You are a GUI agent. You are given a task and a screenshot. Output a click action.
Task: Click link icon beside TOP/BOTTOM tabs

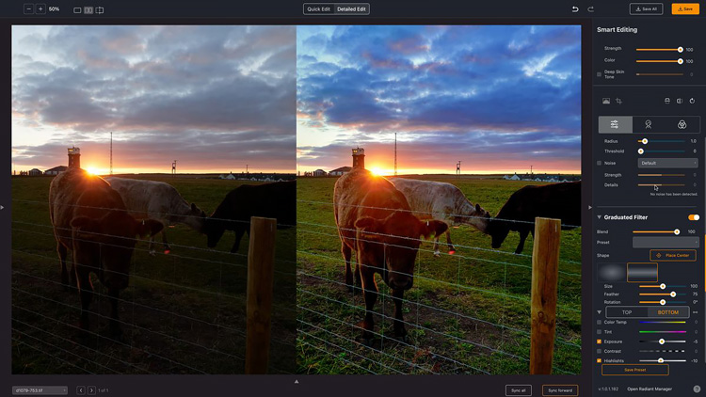coord(696,312)
